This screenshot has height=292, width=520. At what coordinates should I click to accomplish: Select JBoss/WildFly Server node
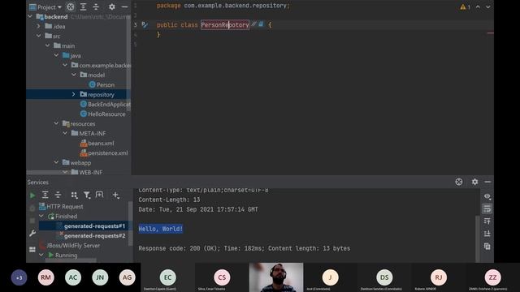69,246
